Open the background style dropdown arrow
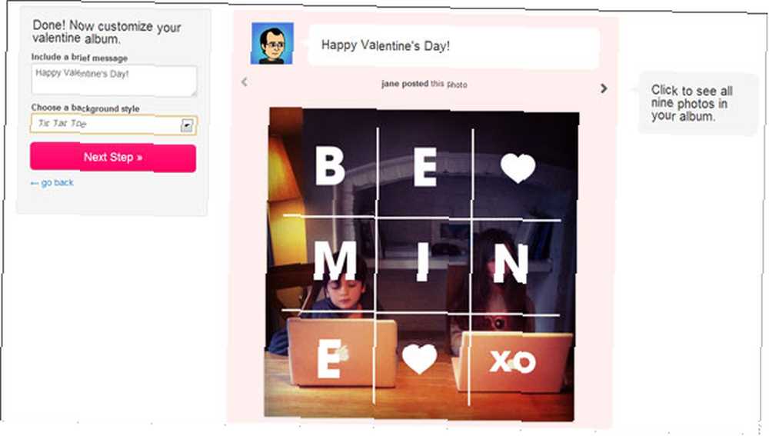The height and width of the screenshot is (436, 769). [x=187, y=125]
